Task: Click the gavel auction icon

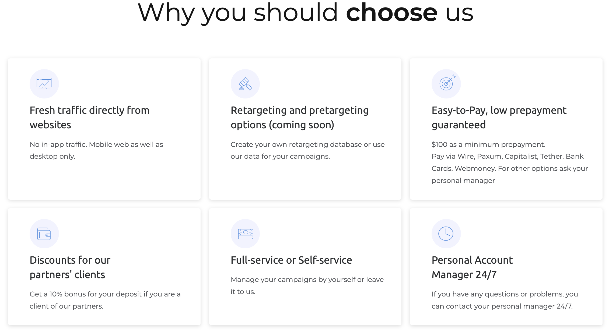Action: tap(245, 84)
